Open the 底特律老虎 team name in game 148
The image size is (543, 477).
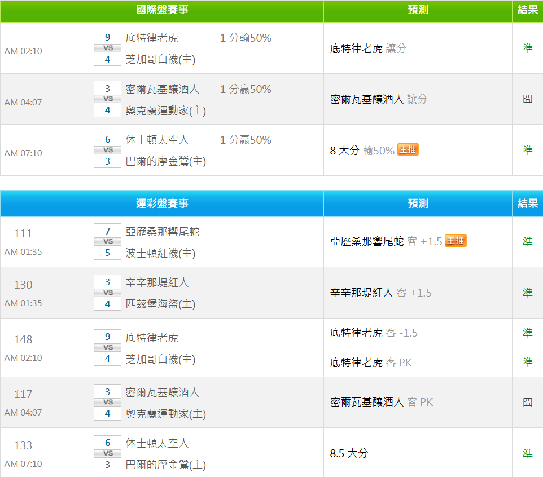tap(152, 338)
